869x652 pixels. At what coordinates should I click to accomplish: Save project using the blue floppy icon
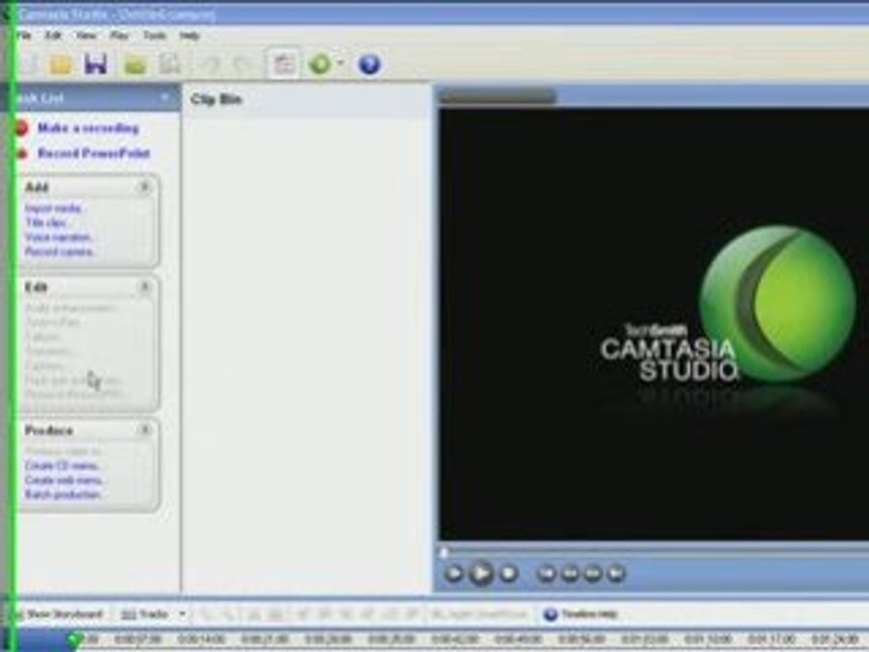[x=96, y=63]
